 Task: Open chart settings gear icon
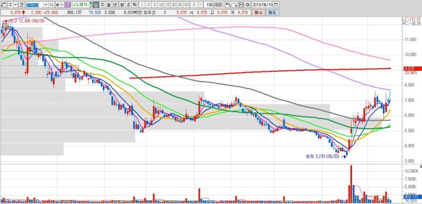coord(248,5)
